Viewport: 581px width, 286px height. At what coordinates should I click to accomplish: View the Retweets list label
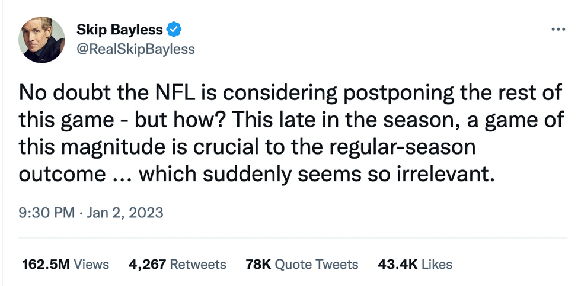coord(197,264)
